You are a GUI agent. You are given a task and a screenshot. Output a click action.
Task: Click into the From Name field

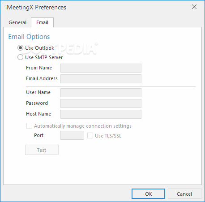[x=101, y=68]
